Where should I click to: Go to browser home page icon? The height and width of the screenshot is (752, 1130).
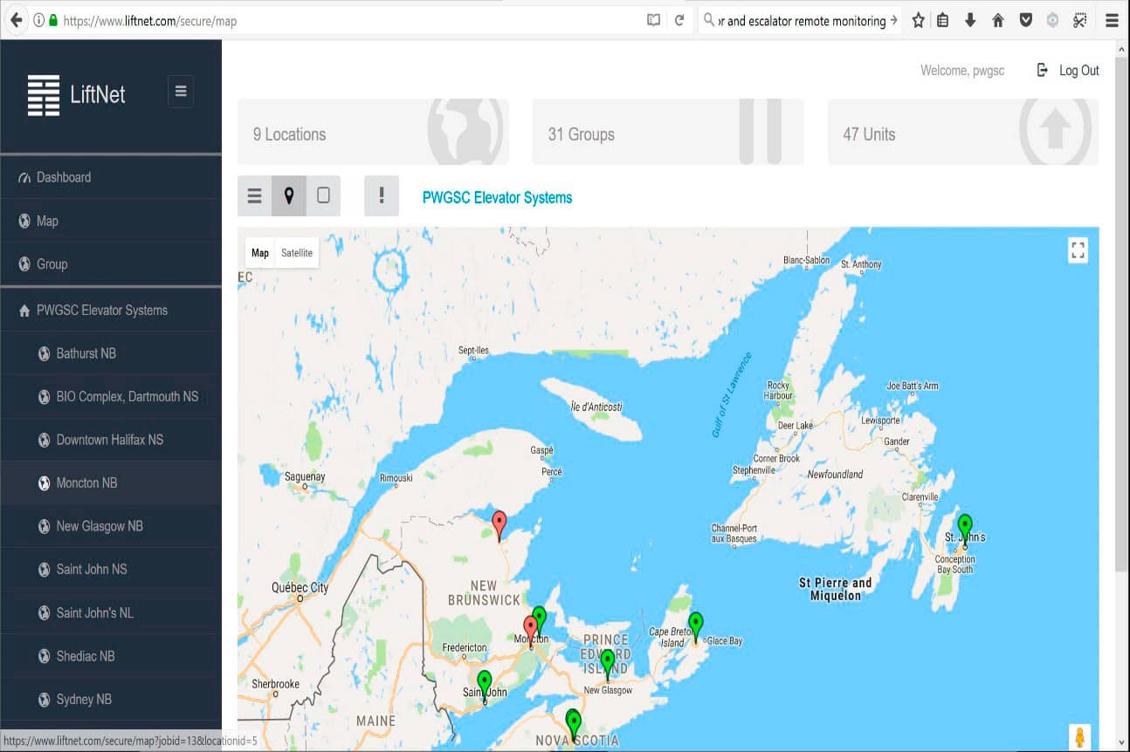(998, 20)
